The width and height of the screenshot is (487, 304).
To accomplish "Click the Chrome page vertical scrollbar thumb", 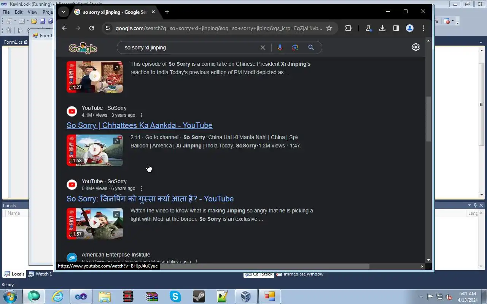I will click(429, 119).
